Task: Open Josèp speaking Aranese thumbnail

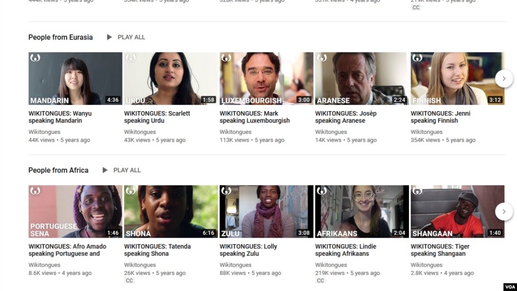Action: (x=362, y=78)
